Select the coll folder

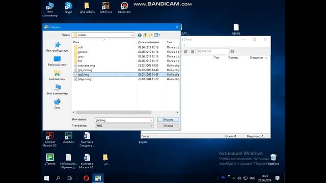80,47
